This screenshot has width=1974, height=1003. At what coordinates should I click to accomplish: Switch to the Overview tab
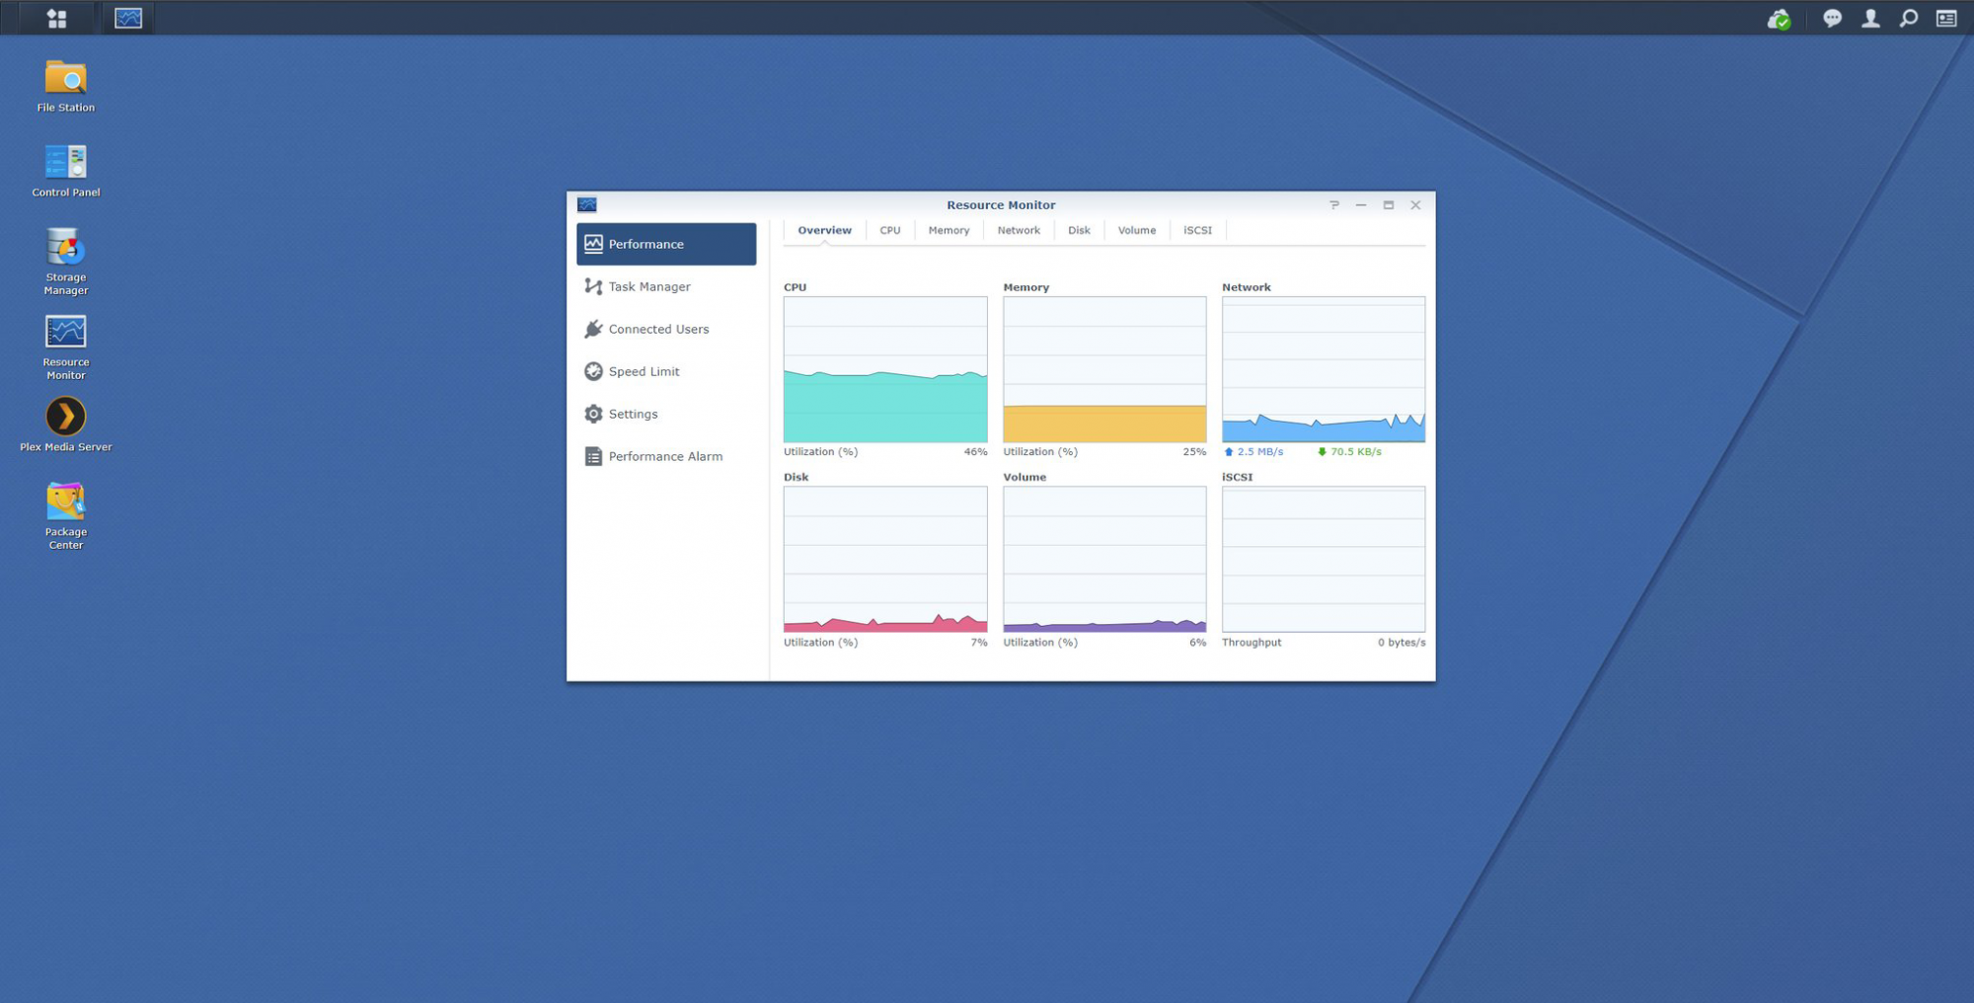[x=824, y=230]
